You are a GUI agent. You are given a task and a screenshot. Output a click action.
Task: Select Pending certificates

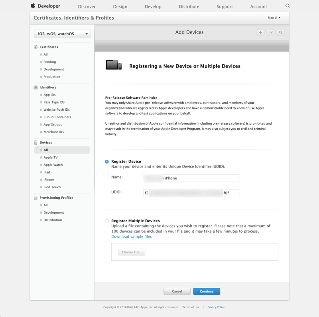pos(49,62)
